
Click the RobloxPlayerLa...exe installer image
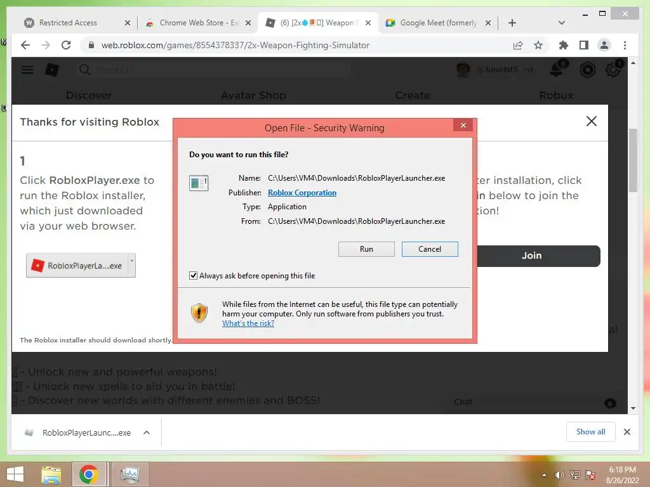pos(81,266)
